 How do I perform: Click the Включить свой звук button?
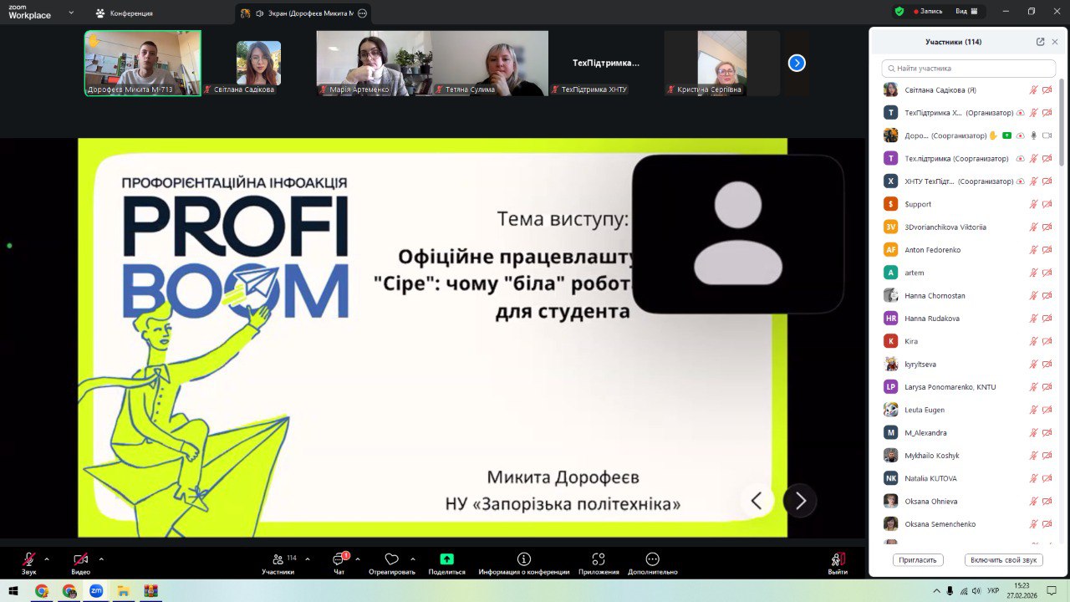pyautogui.click(x=1003, y=560)
